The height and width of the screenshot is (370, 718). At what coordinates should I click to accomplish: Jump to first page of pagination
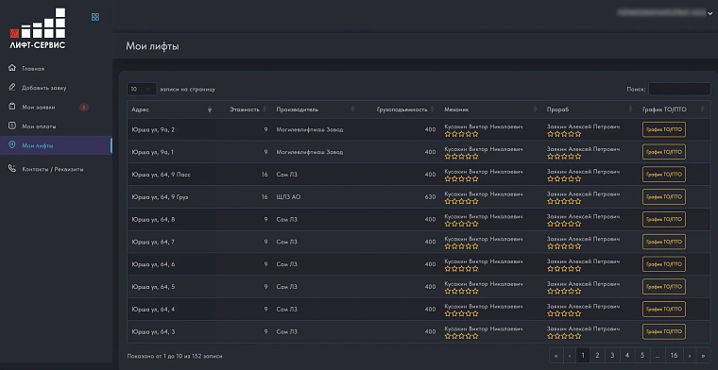tap(556, 355)
